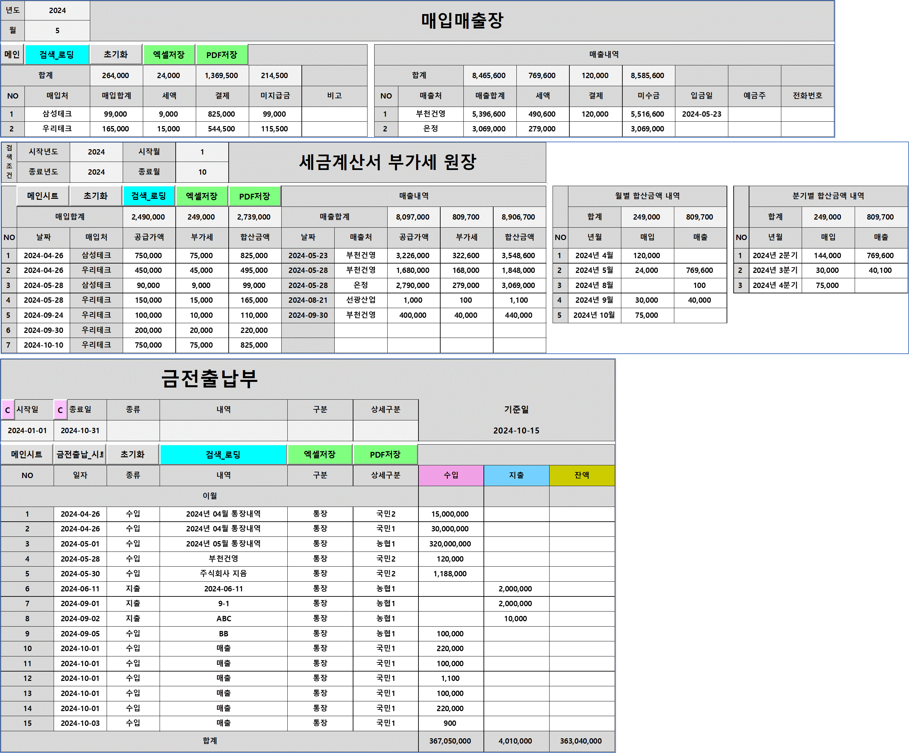Select 매입합계 total 2,739,000
Viewport: 909px width, 753px height.
tap(254, 217)
